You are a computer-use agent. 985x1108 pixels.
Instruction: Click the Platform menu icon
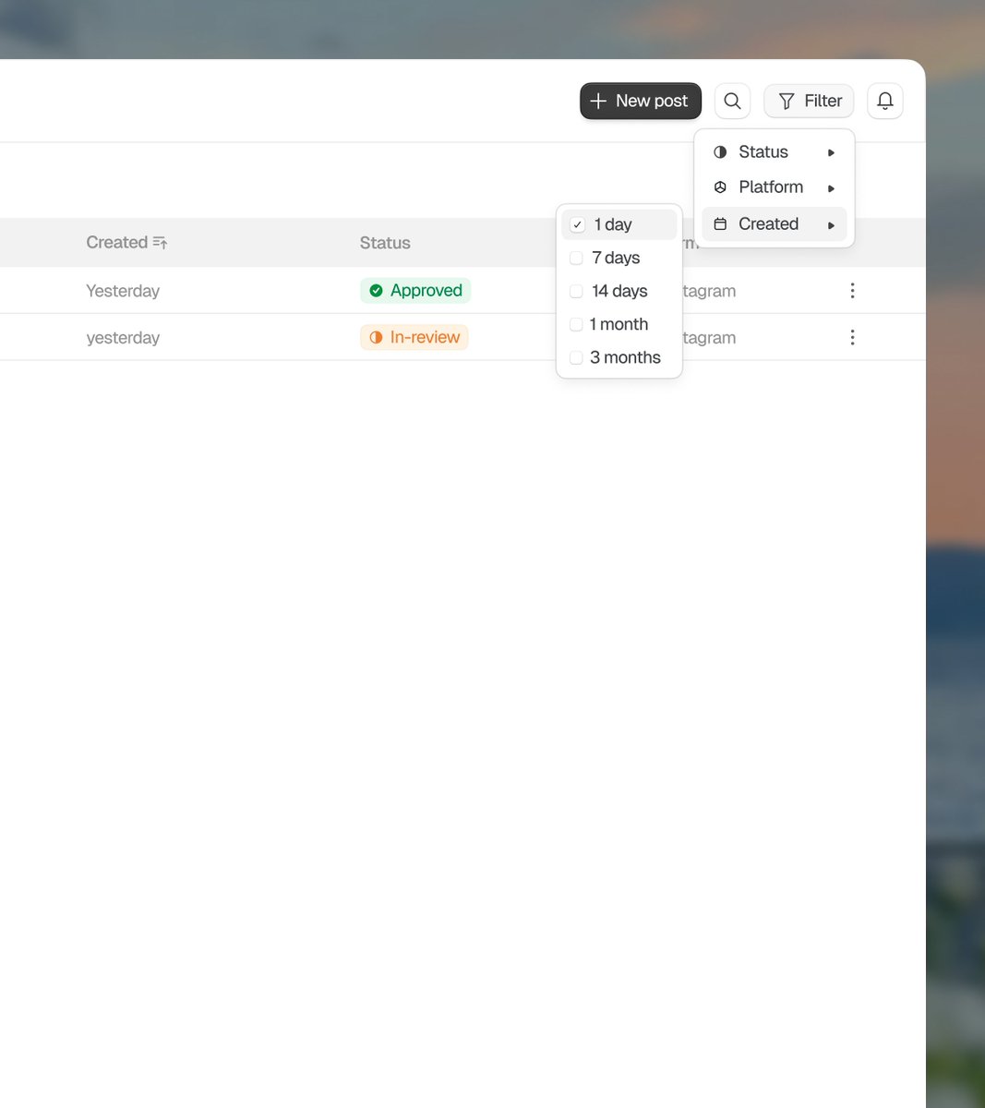[720, 187]
